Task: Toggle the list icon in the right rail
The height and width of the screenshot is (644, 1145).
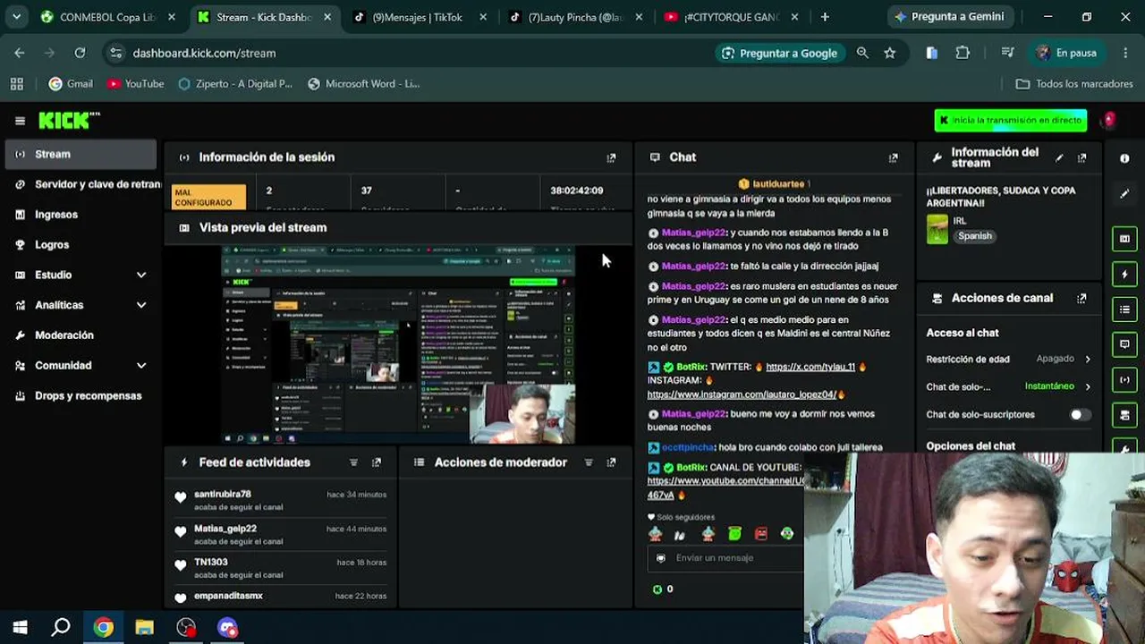Action: [x=1124, y=309]
